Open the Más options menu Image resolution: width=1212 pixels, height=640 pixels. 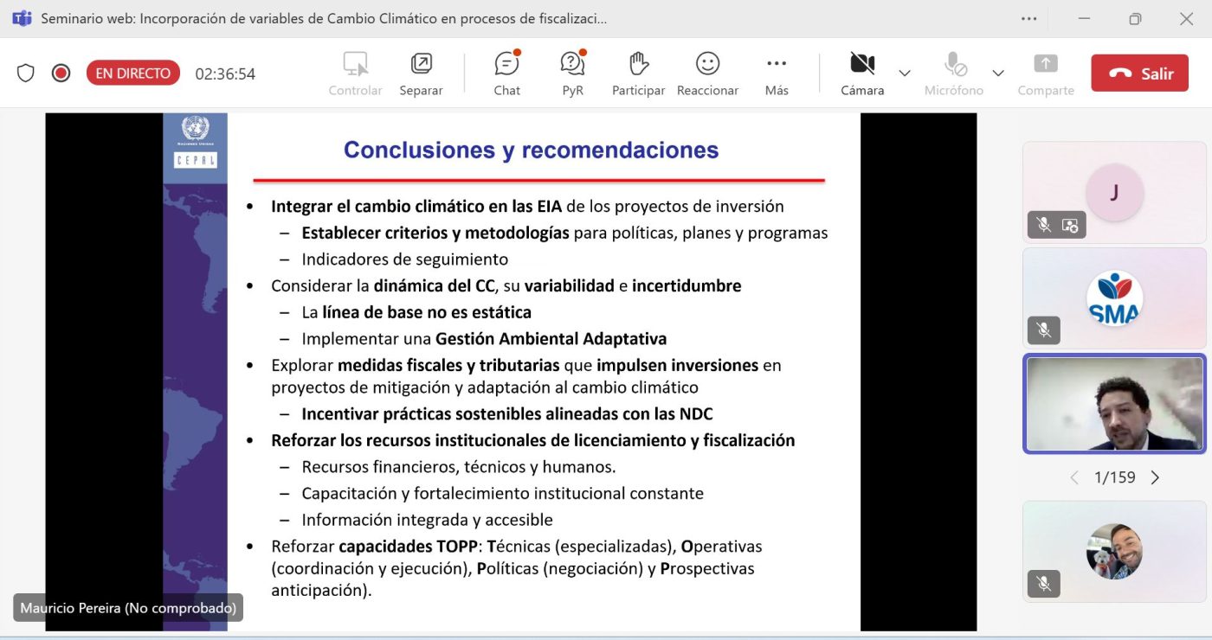click(x=777, y=73)
